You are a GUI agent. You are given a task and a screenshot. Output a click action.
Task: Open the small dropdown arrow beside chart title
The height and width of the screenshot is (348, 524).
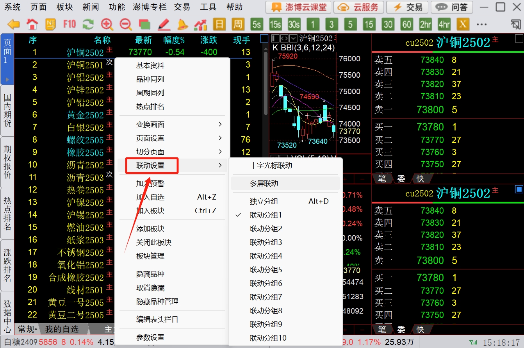(294, 39)
